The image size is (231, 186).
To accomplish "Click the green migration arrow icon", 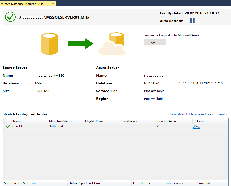I will pyautogui.click(x=81, y=43).
